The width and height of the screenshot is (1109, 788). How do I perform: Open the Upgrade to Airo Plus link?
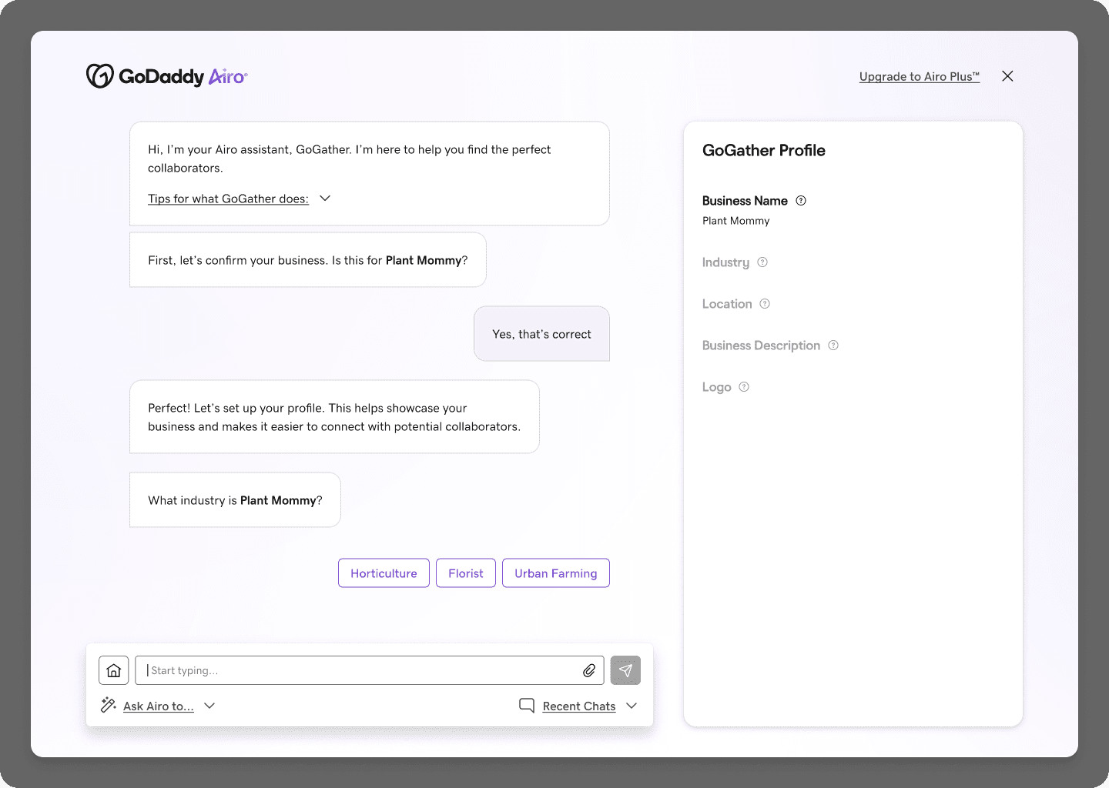click(x=920, y=76)
